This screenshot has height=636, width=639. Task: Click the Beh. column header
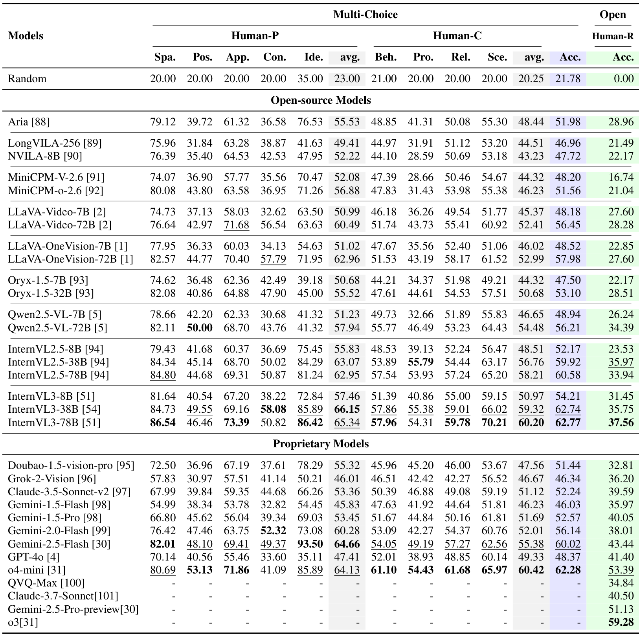click(386, 57)
